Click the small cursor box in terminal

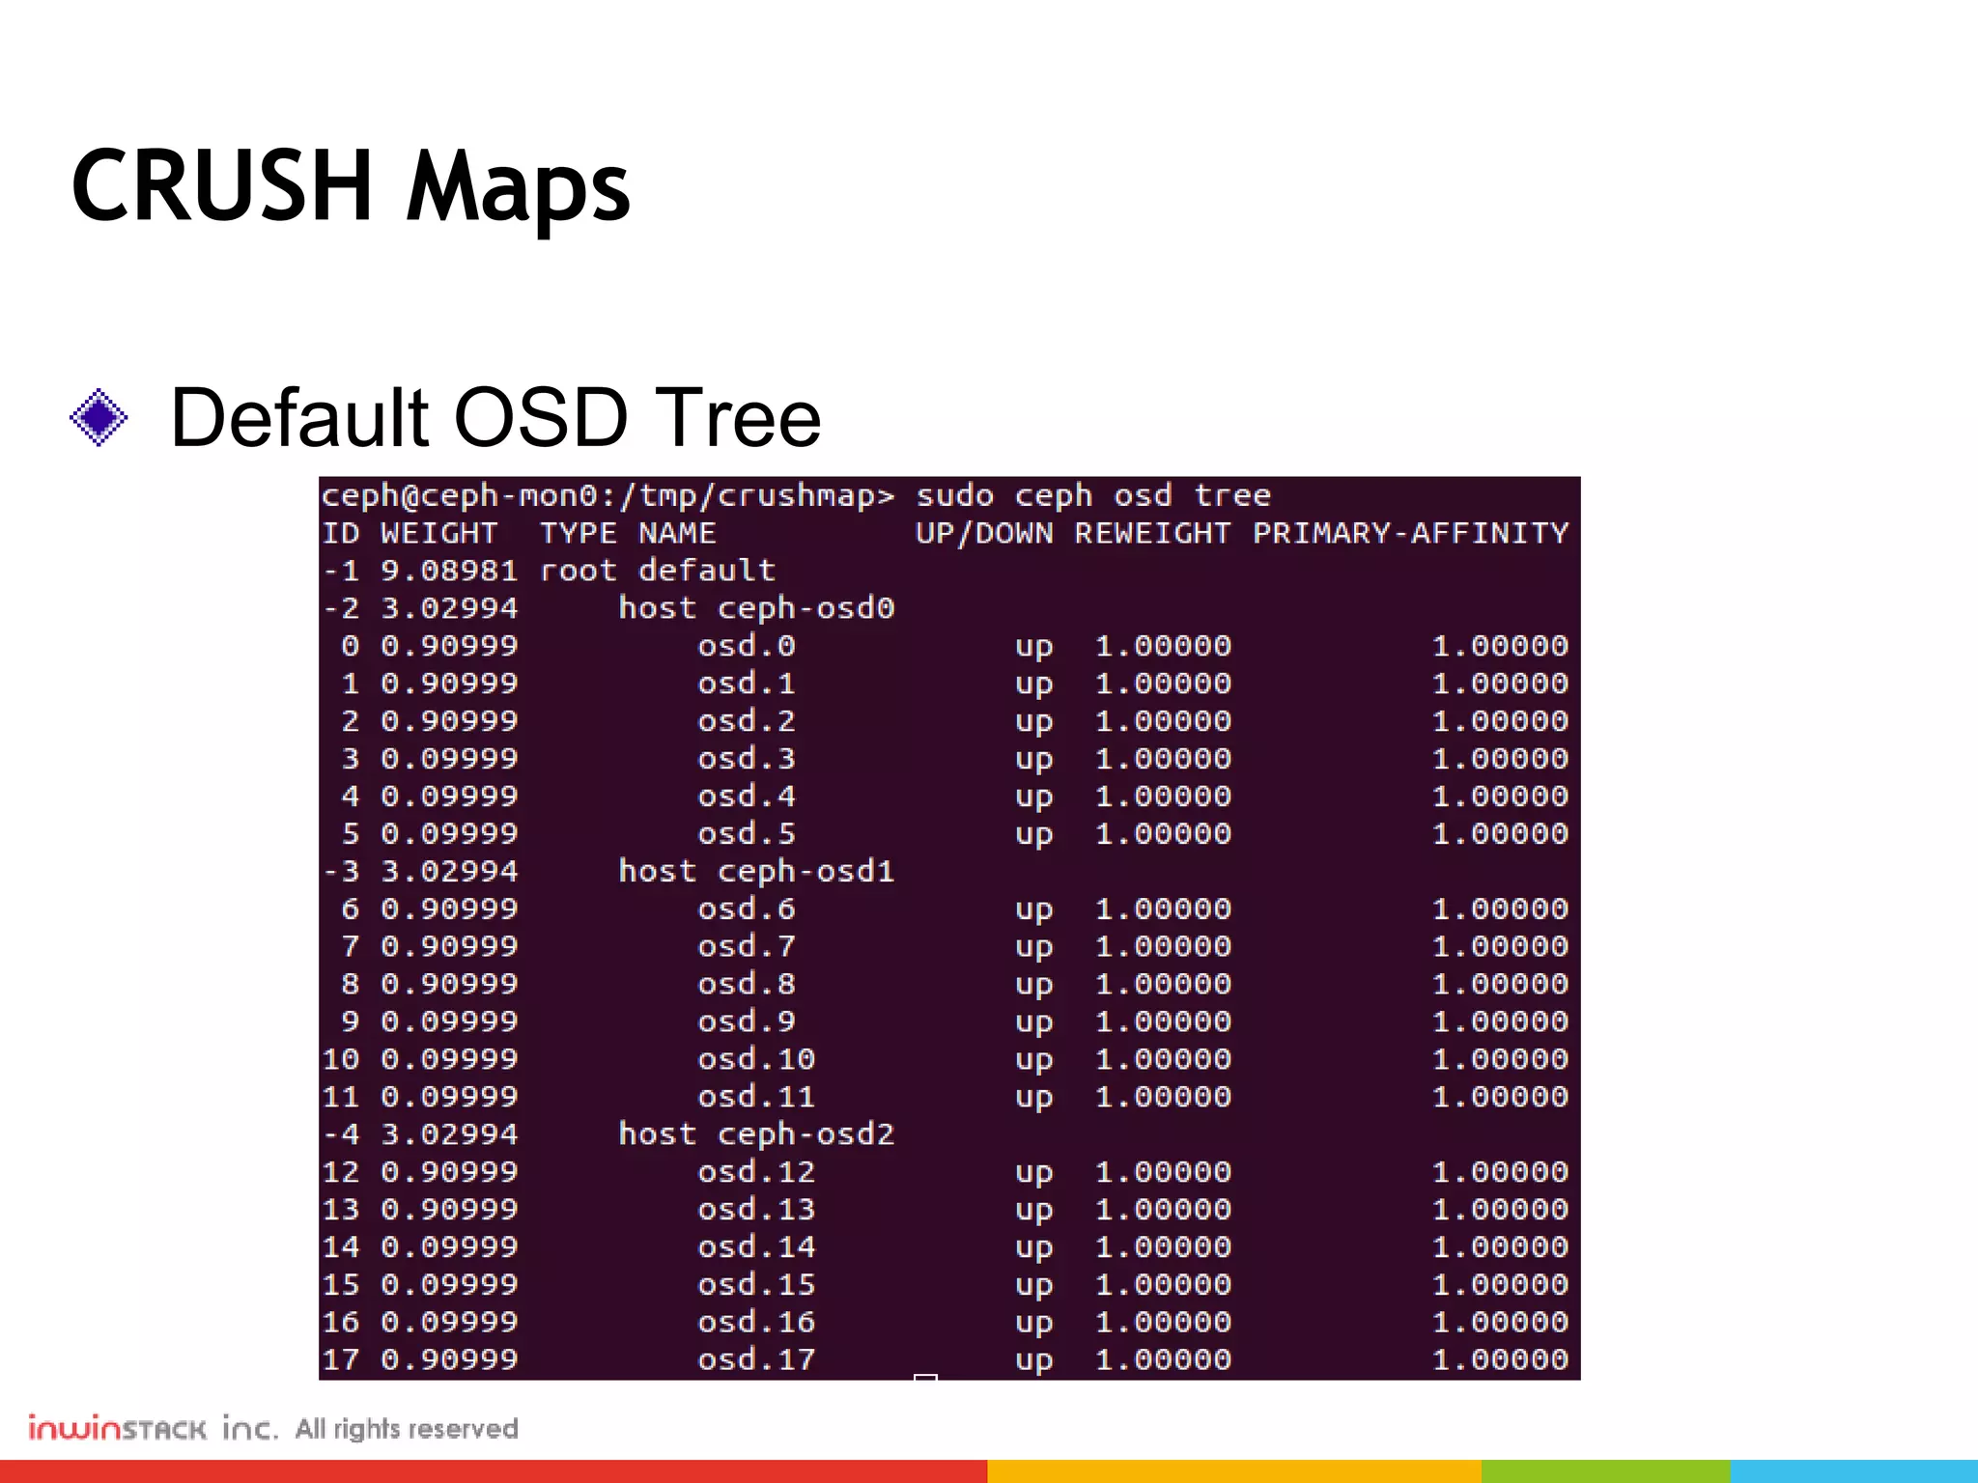[925, 1378]
